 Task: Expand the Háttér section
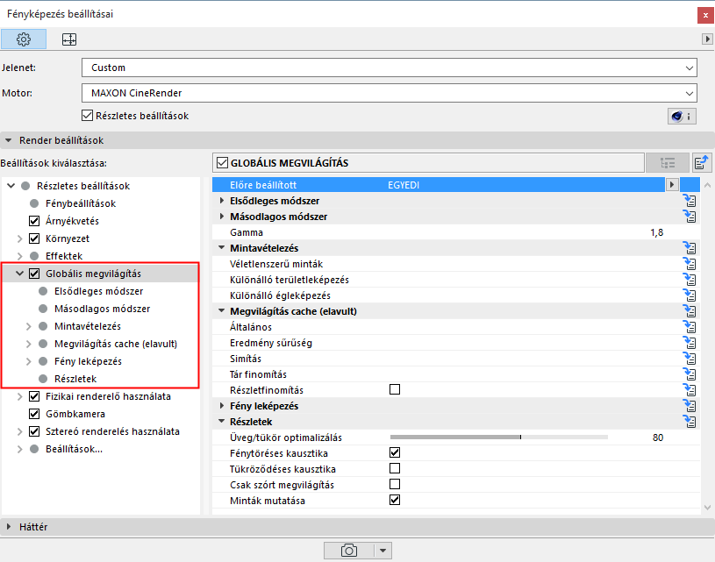(x=8, y=526)
